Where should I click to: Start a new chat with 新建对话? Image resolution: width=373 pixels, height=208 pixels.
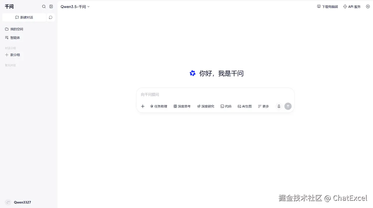24,17
